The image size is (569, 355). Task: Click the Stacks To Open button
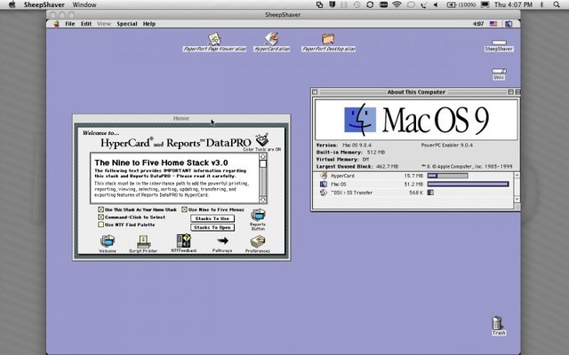click(x=212, y=227)
